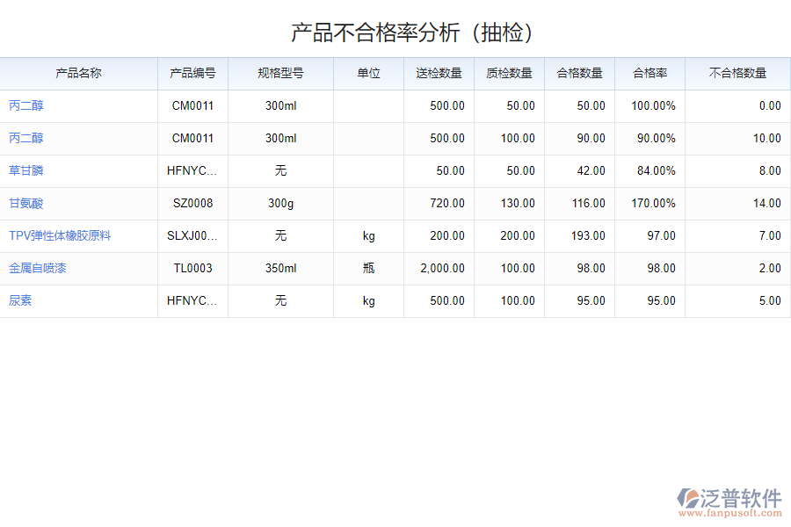The image size is (791, 527).
Task: Sort by the 合格率 column
Action: tap(649, 74)
